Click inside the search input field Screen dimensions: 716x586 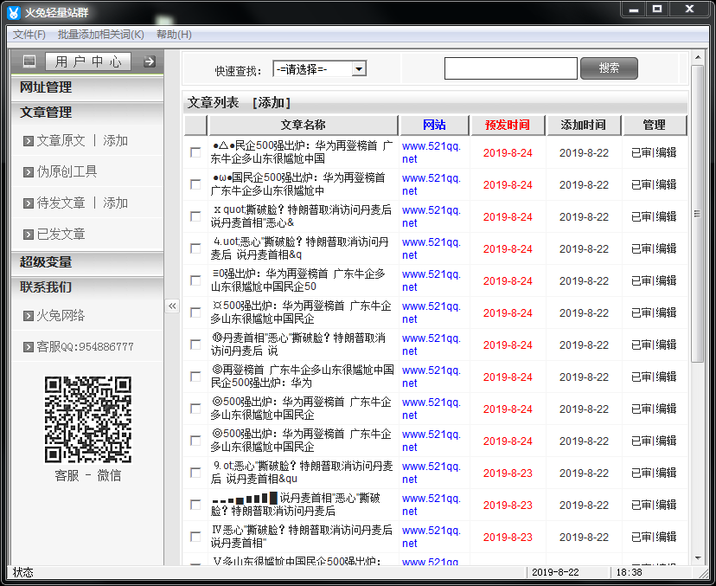pos(510,68)
